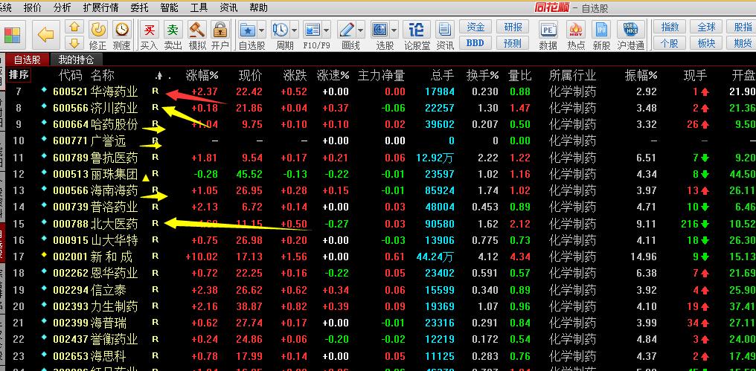756x371 pixels.
Task: Sort by 现价 column header
Action: (250, 76)
